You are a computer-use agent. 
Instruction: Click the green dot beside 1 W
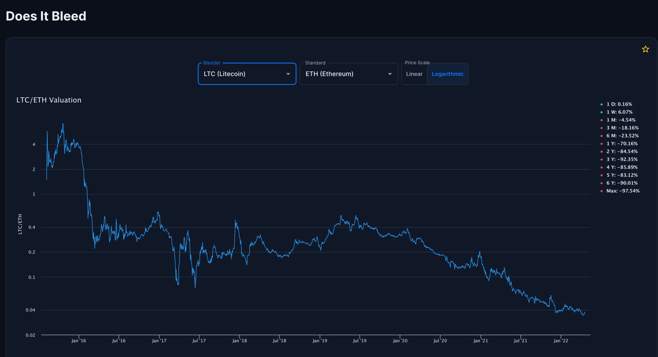tap(601, 112)
